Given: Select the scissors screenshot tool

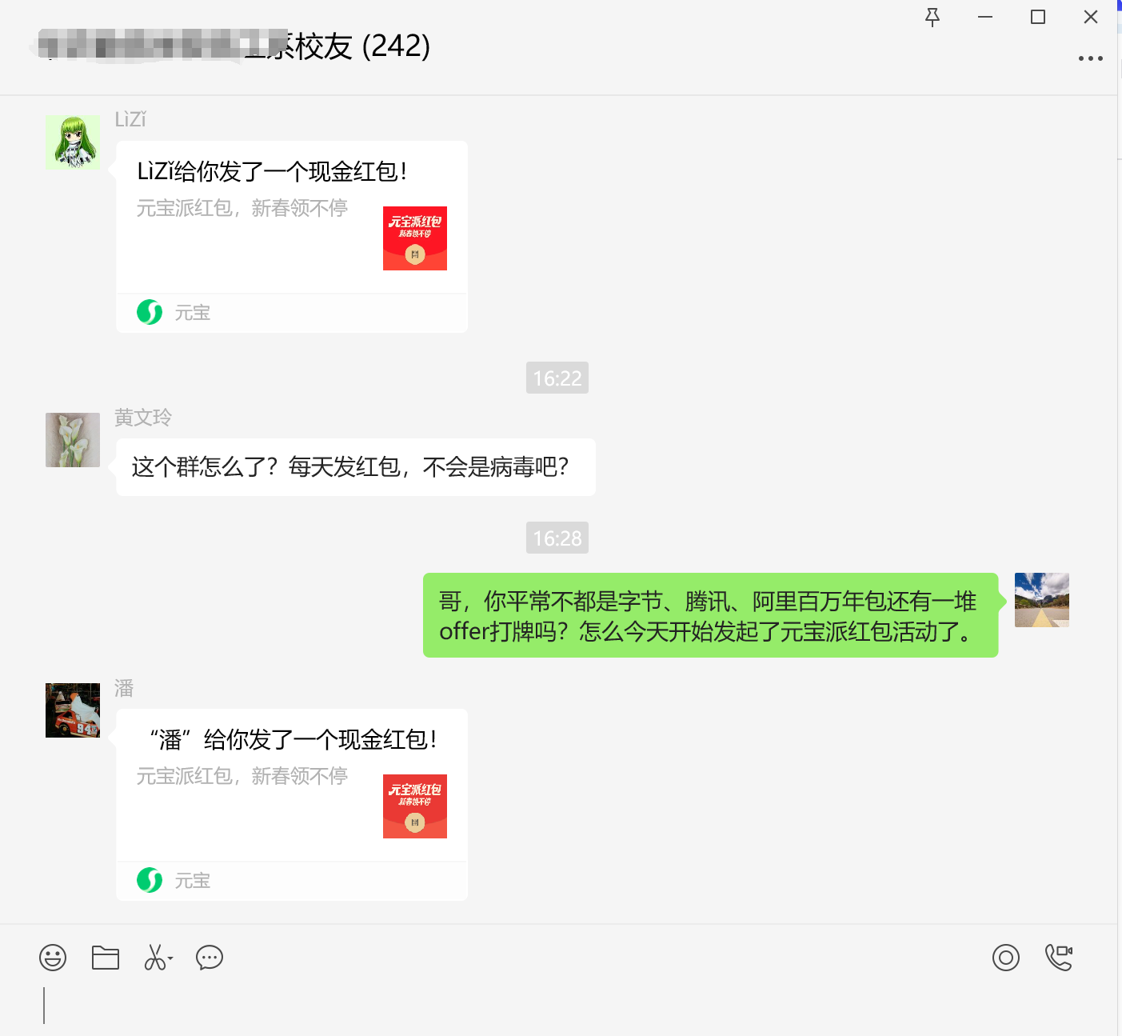Looking at the screenshot, I should 154,958.
